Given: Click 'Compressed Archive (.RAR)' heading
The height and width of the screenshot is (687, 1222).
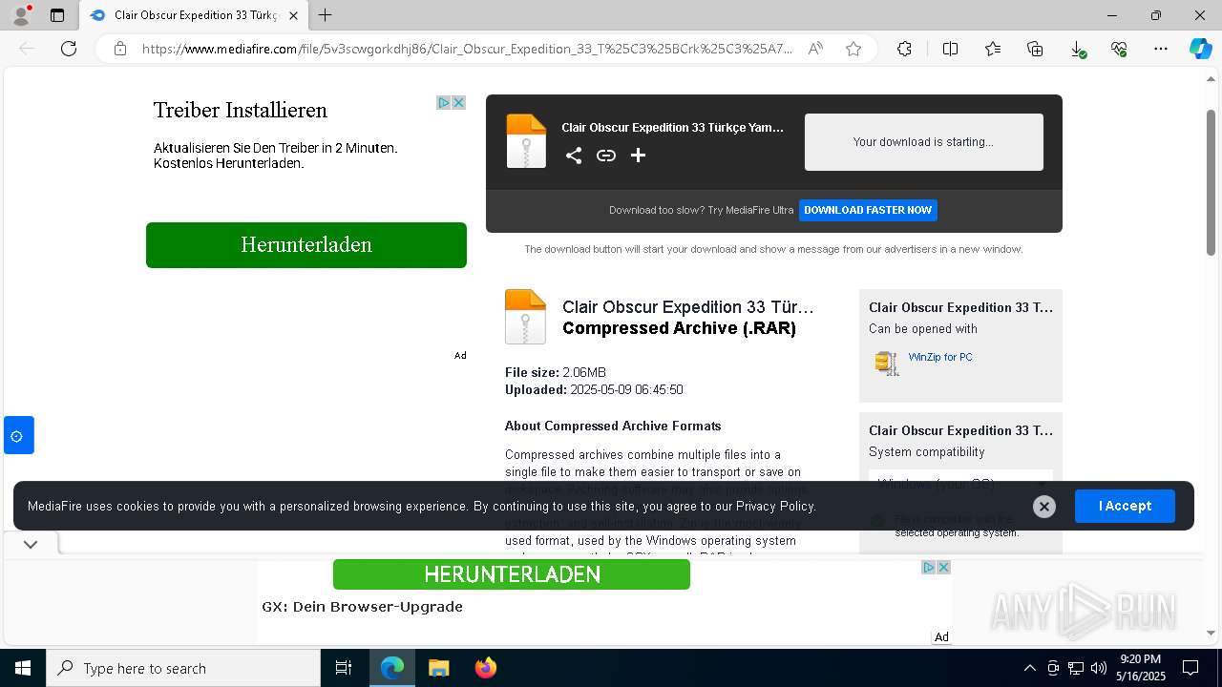Looking at the screenshot, I should 679,328.
